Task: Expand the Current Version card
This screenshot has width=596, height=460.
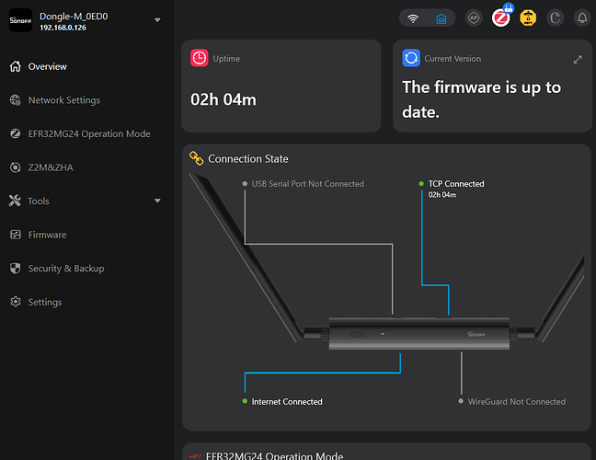Action: click(578, 59)
